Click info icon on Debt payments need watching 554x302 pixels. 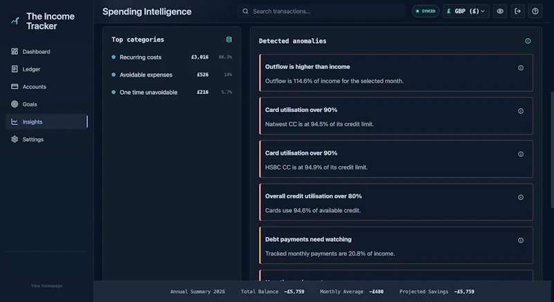[521, 240]
